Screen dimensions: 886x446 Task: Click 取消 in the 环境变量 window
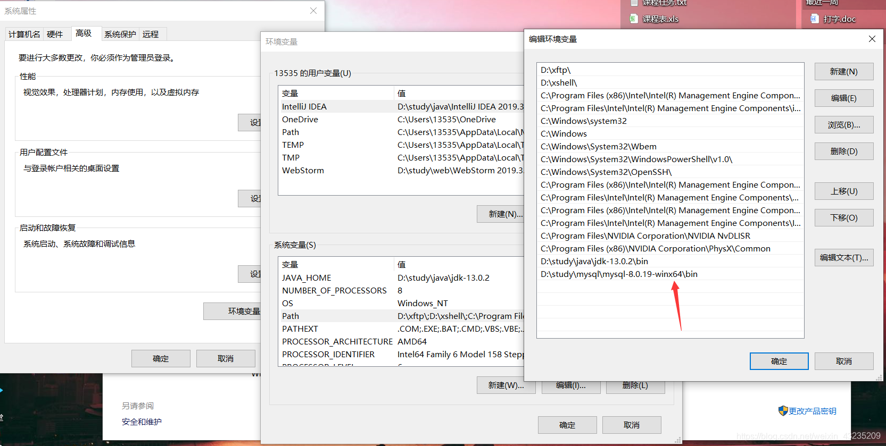(x=632, y=425)
